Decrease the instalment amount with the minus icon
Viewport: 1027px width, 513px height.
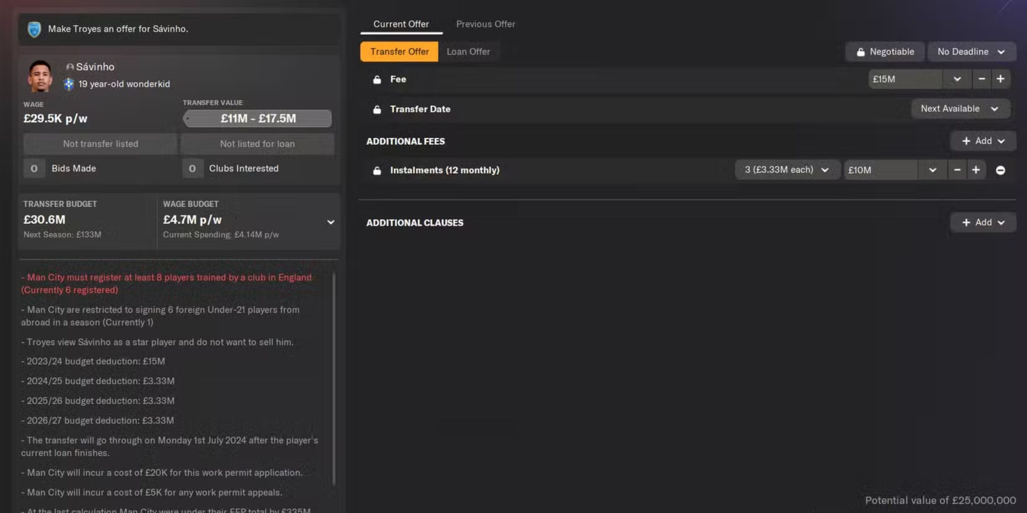point(957,170)
